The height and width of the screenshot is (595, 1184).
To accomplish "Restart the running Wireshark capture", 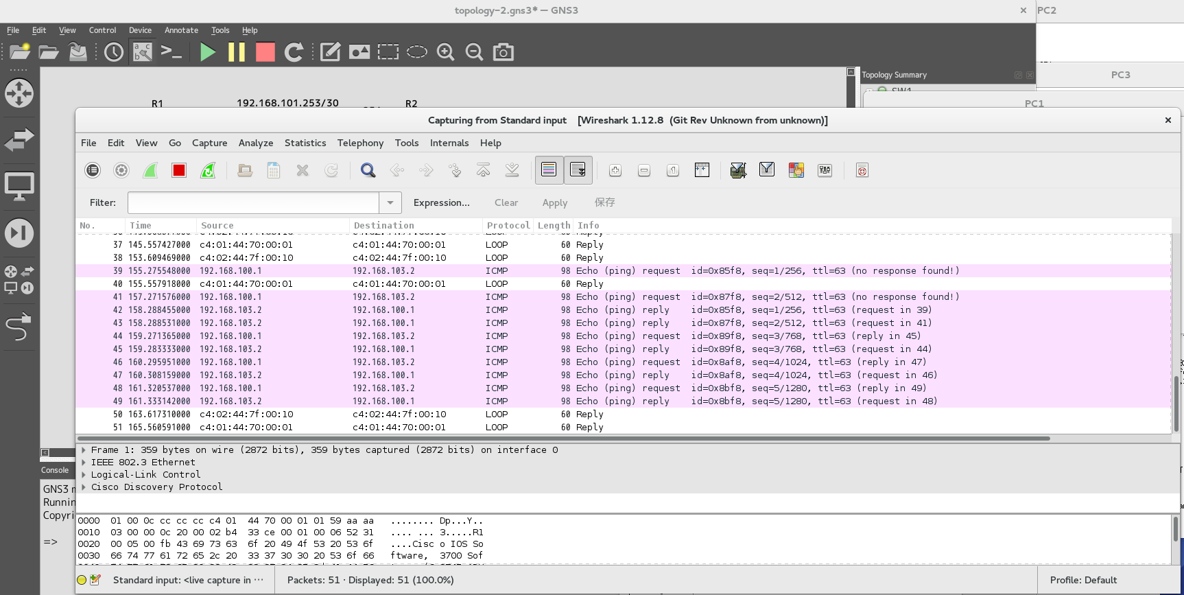I will tap(208, 171).
